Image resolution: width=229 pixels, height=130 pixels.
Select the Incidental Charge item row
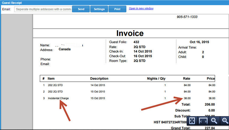click(x=58, y=98)
